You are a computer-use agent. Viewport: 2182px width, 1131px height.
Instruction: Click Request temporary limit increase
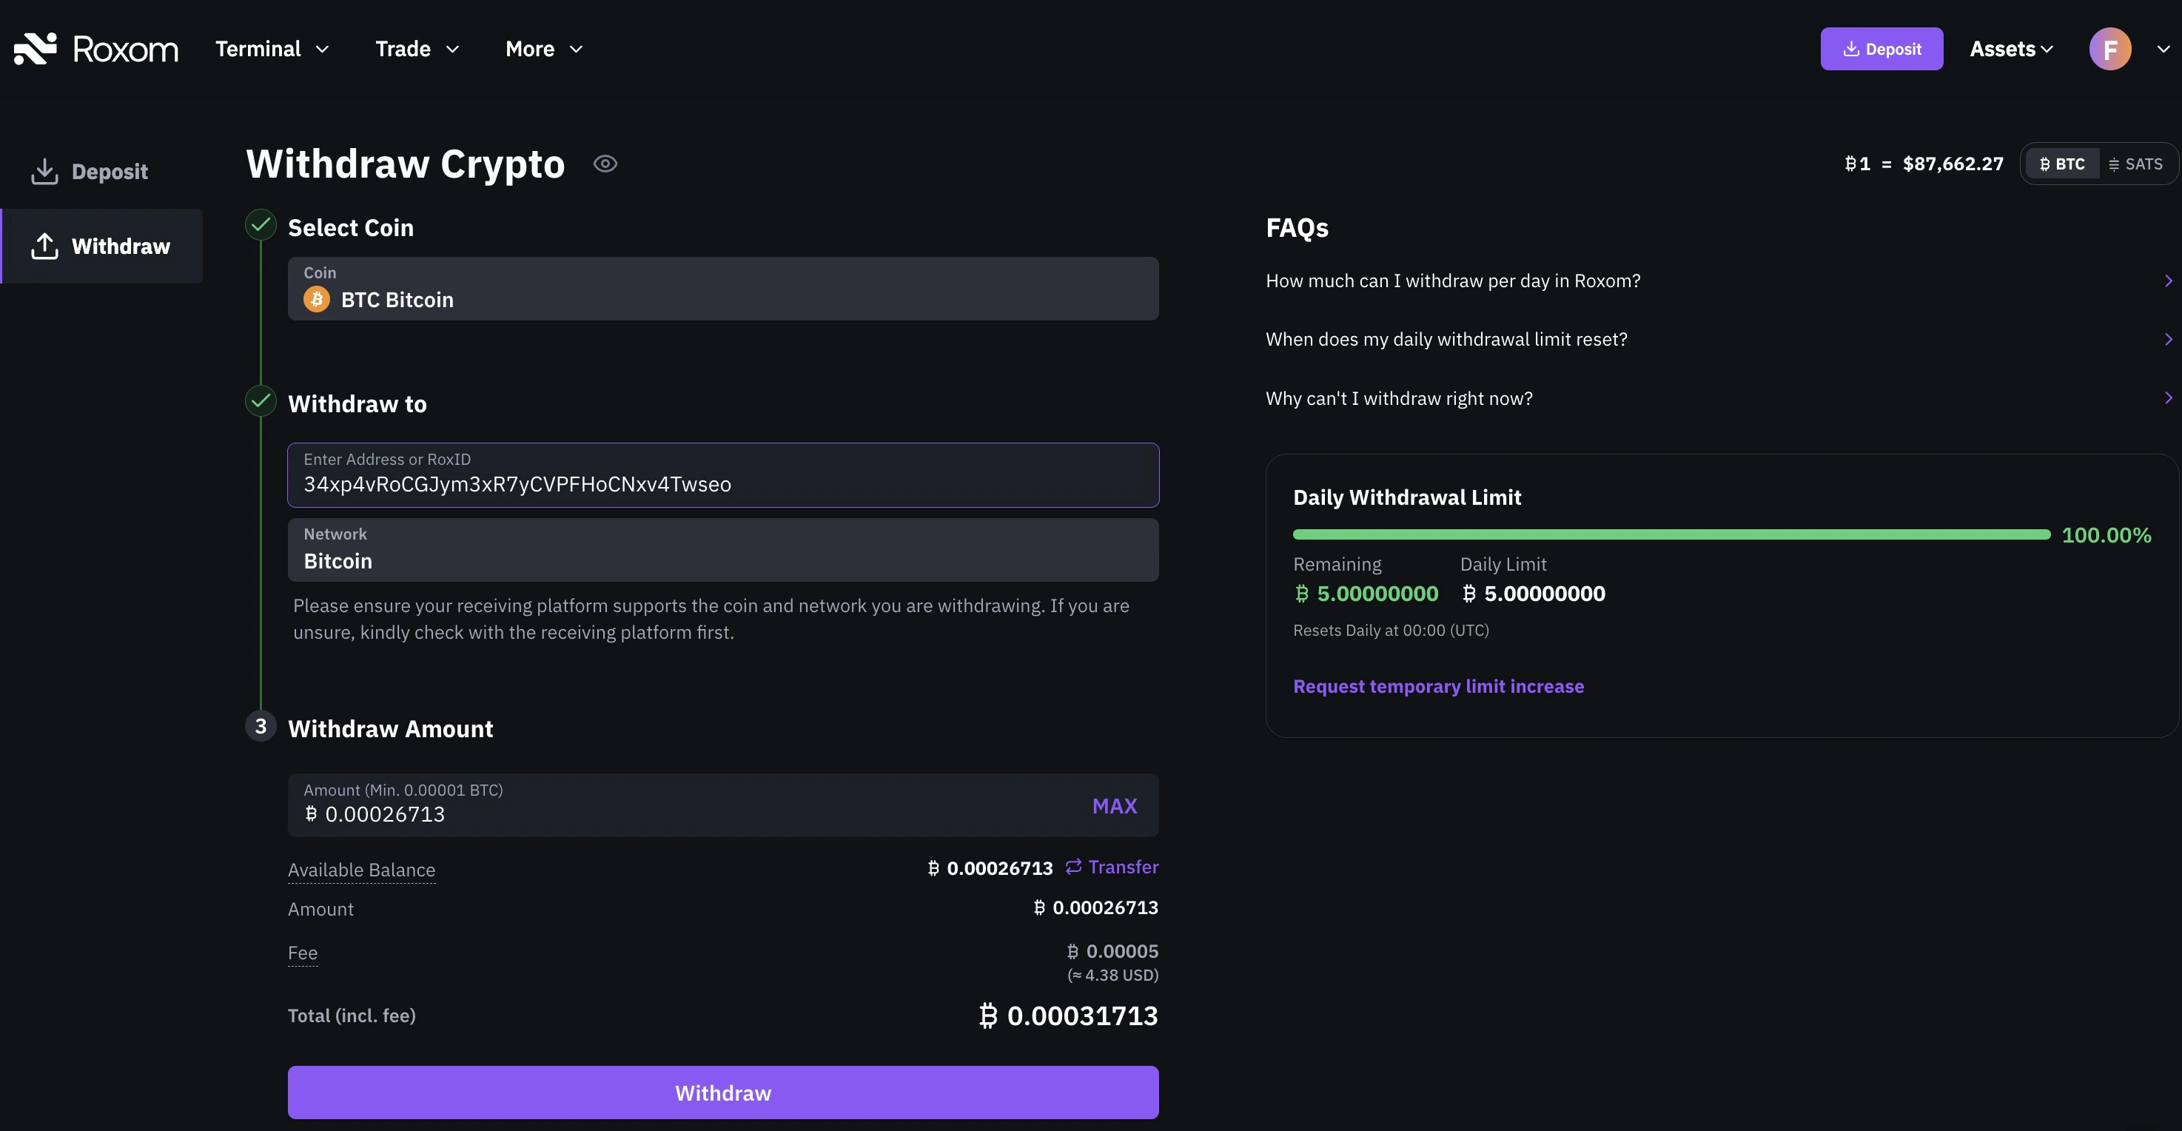(1438, 686)
